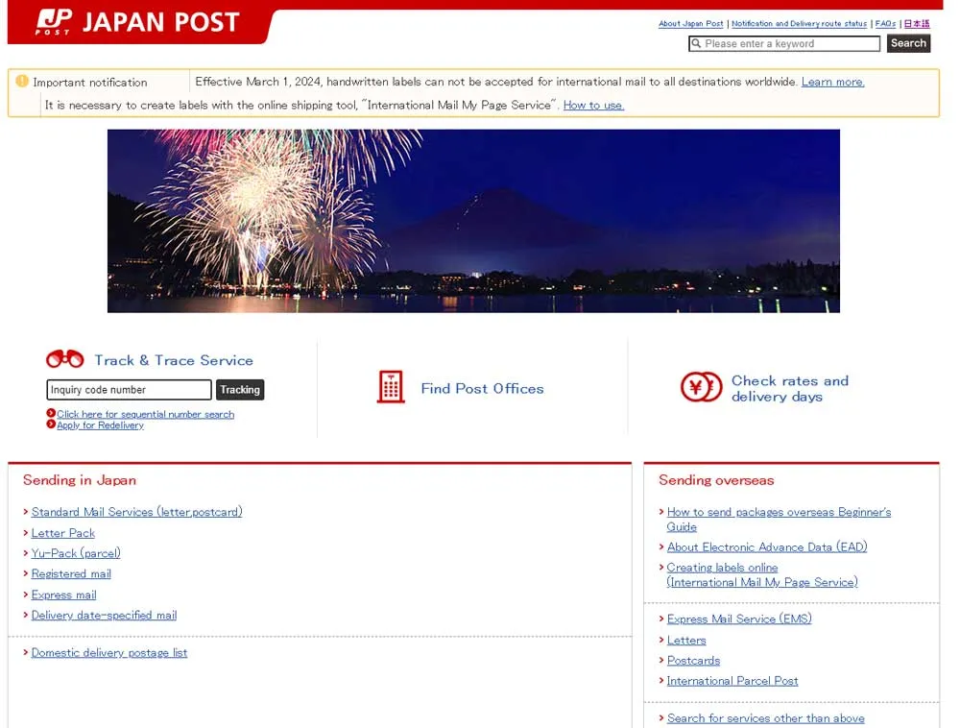Open About Japan Post link
960x728 pixels.
pos(690,24)
